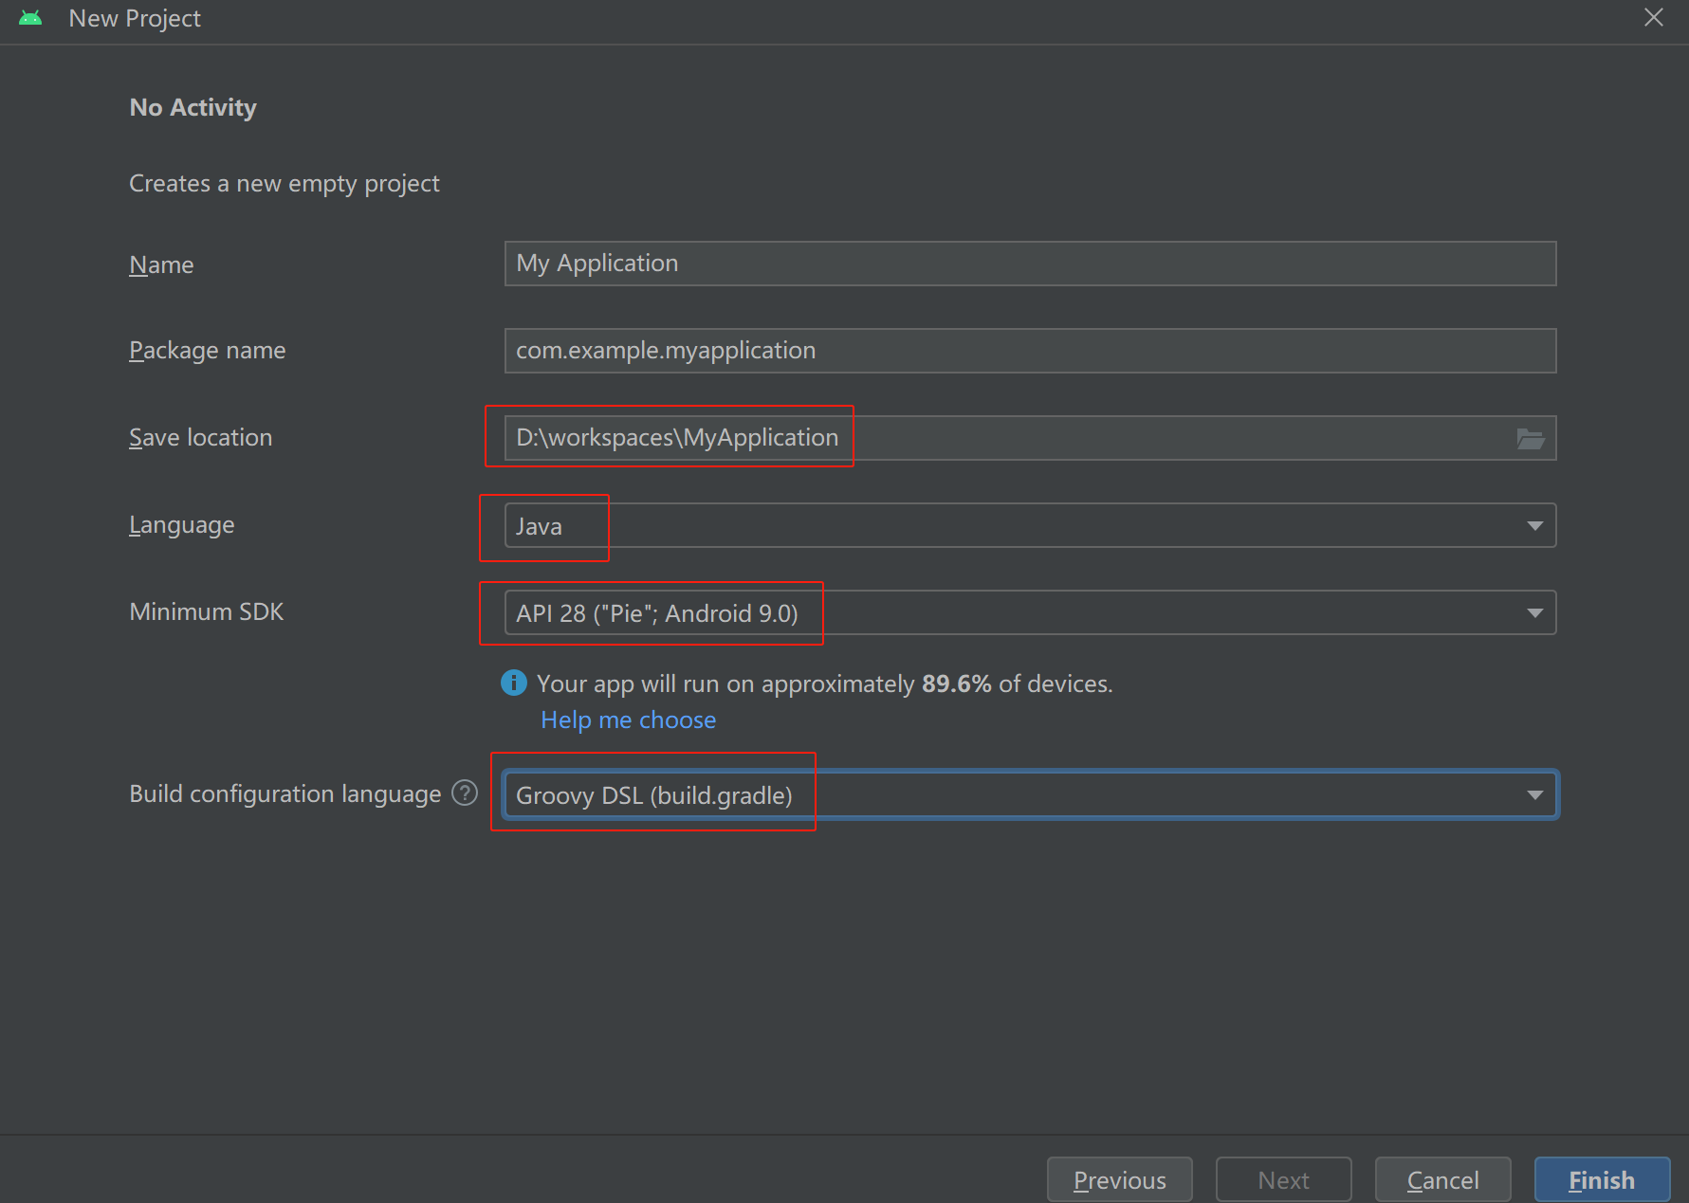Click the Language label
1689x1203 pixels.
[x=181, y=525]
